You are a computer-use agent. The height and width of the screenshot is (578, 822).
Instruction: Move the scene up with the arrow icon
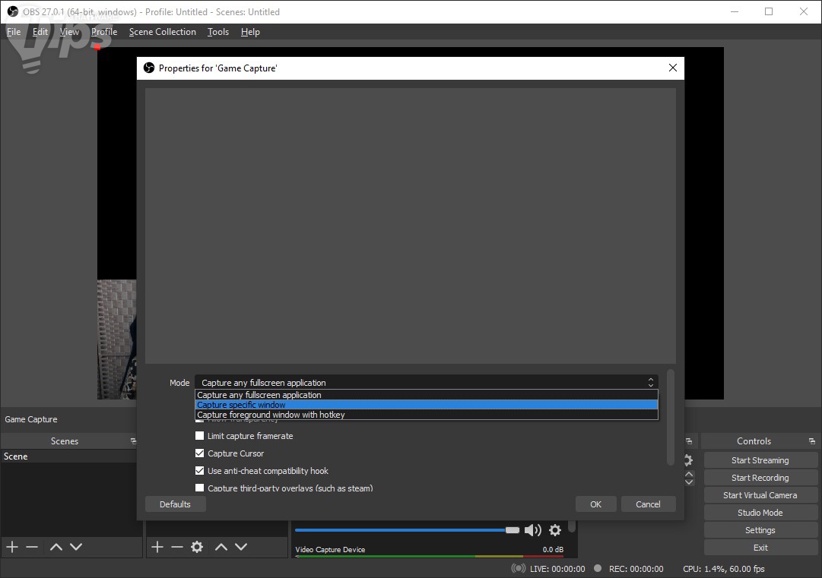tap(56, 547)
